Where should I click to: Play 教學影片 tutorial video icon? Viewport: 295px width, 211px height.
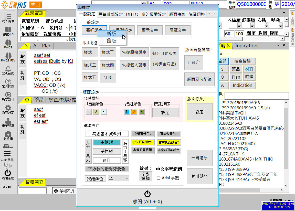(8, 96)
